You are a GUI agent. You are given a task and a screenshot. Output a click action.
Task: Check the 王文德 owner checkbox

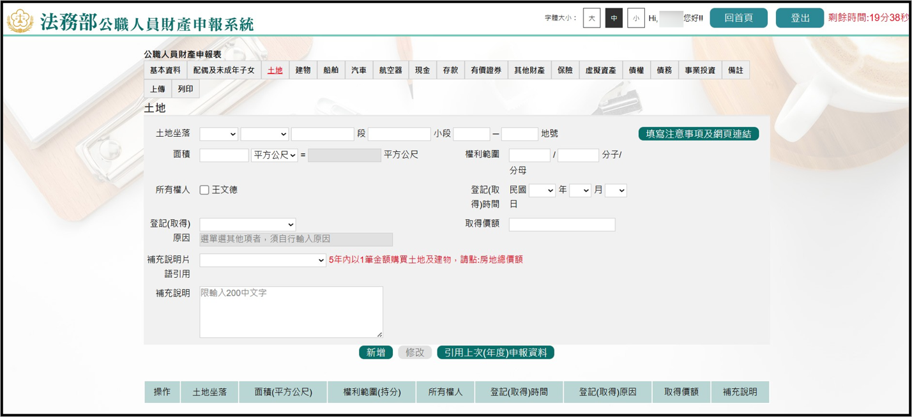pyautogui.click(x=204, y=190)
